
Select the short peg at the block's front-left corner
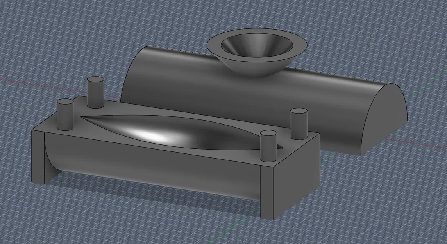(x=65, y=114)
